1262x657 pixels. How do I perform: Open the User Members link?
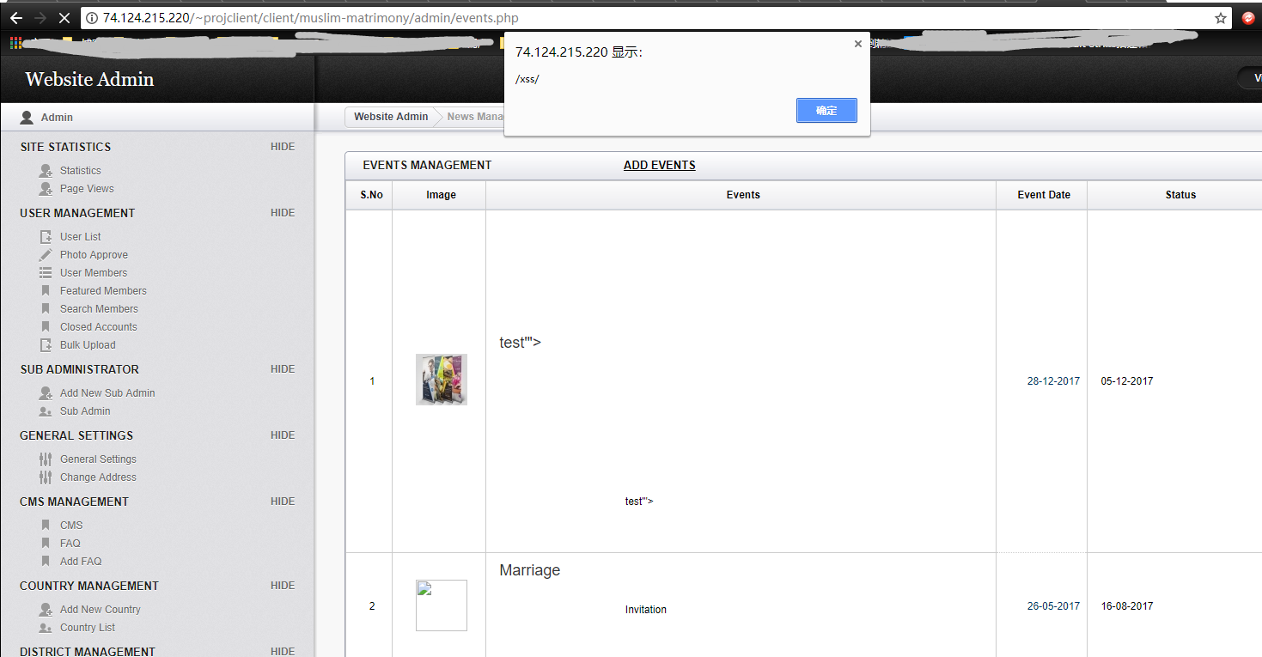(94, 273)
